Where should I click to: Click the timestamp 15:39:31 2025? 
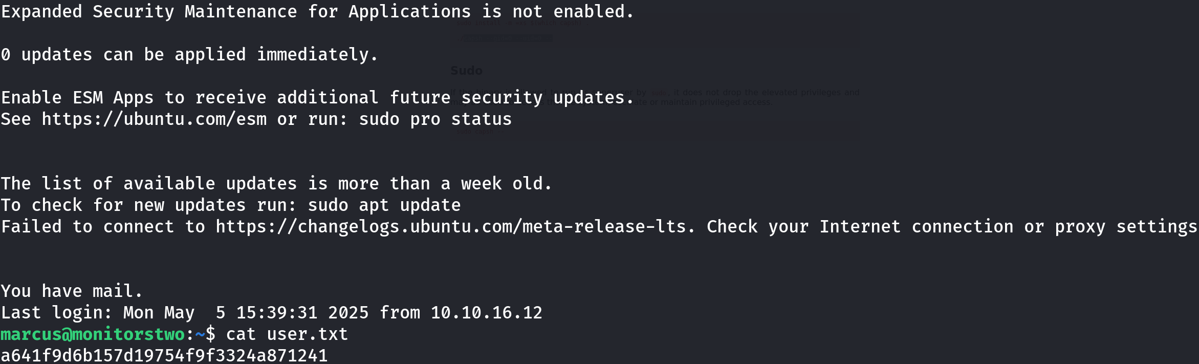pos(302,313)
